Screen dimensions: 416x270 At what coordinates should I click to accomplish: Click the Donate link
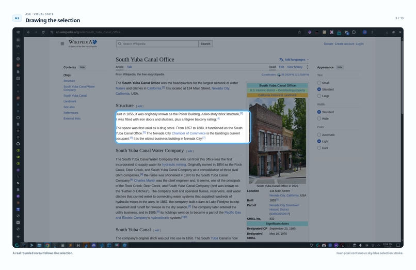(x=328, y=44)
